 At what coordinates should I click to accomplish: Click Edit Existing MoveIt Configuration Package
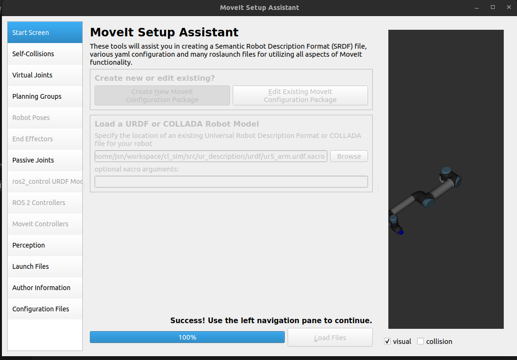click(x=300, y=95)
